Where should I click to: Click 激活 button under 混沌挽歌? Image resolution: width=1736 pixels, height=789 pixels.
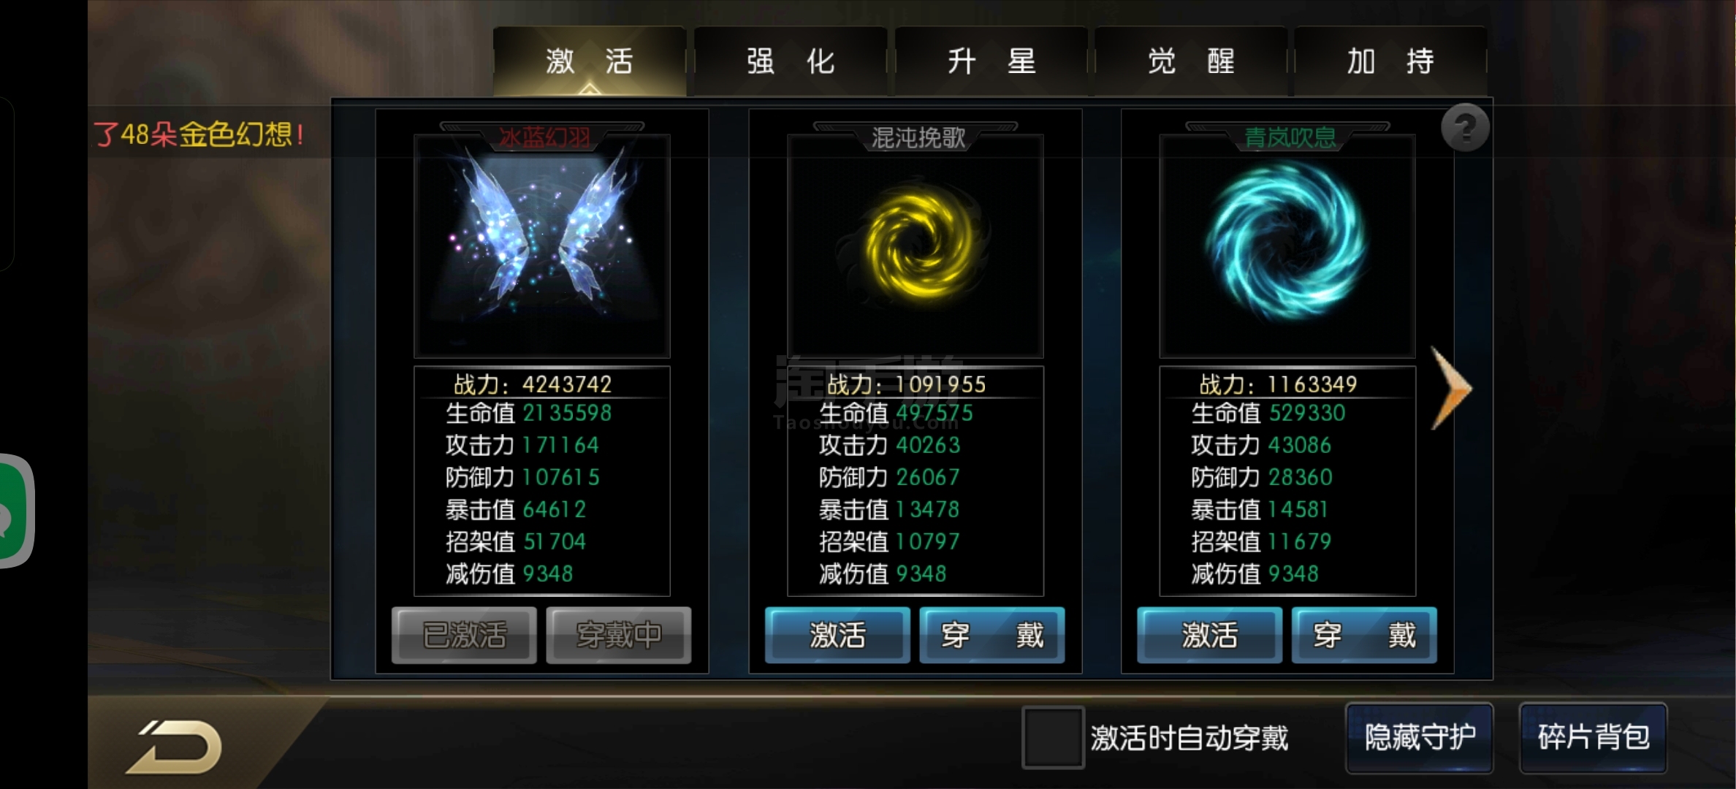coord(837,635)
